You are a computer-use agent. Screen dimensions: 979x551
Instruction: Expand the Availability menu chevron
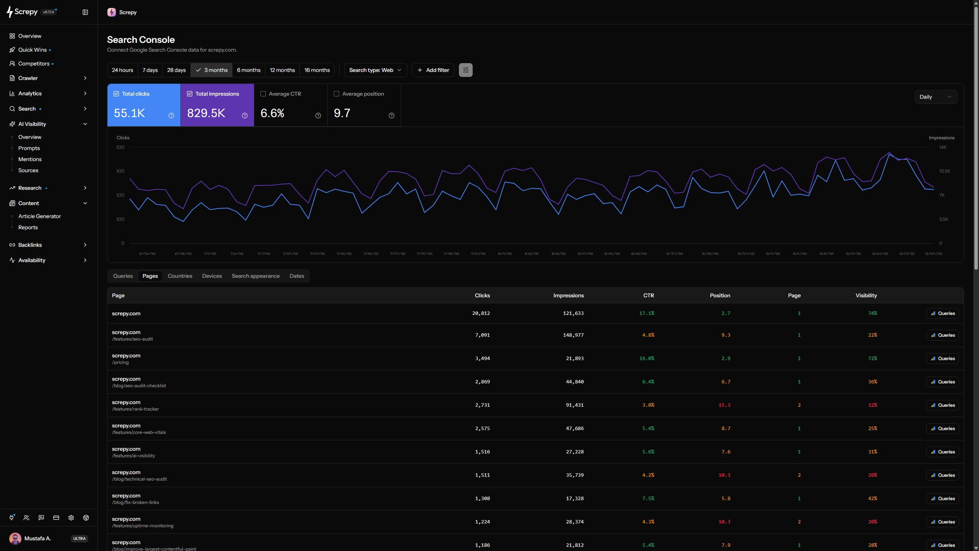point(85,260)
